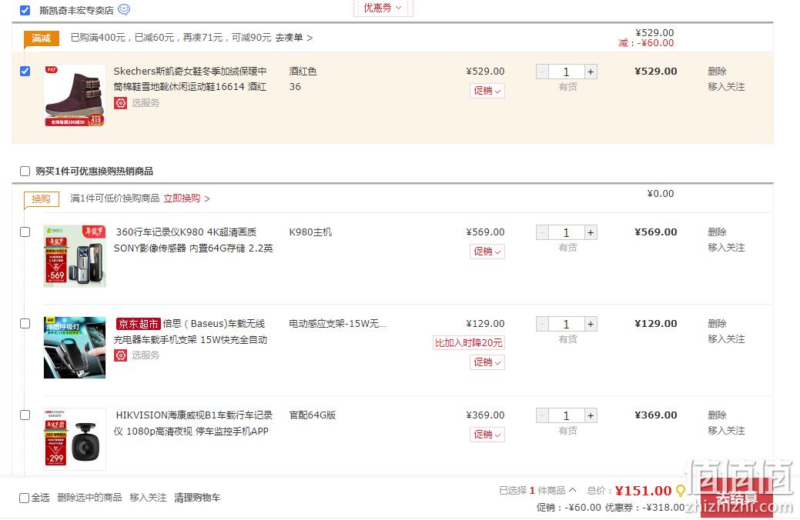
Task: Click the 比加入时降20元 price drop label
Action: (468, 343)
